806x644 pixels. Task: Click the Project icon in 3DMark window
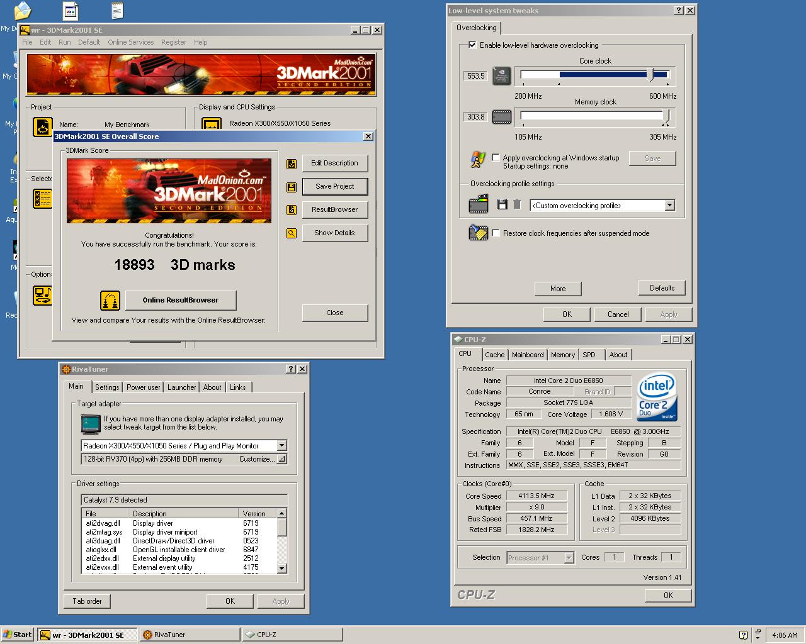pos(43,127)
